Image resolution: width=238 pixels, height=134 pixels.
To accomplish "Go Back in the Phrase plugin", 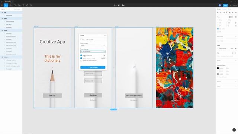I will (83, 39).
